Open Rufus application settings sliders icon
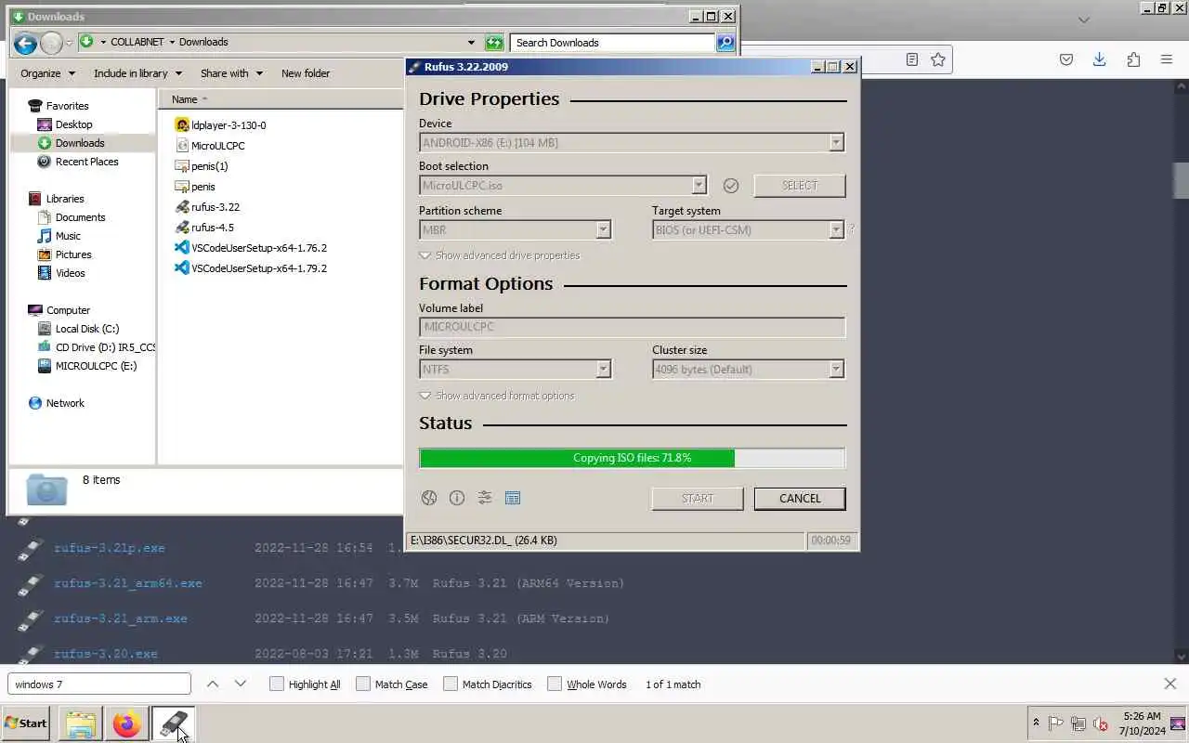 point(485,498)
